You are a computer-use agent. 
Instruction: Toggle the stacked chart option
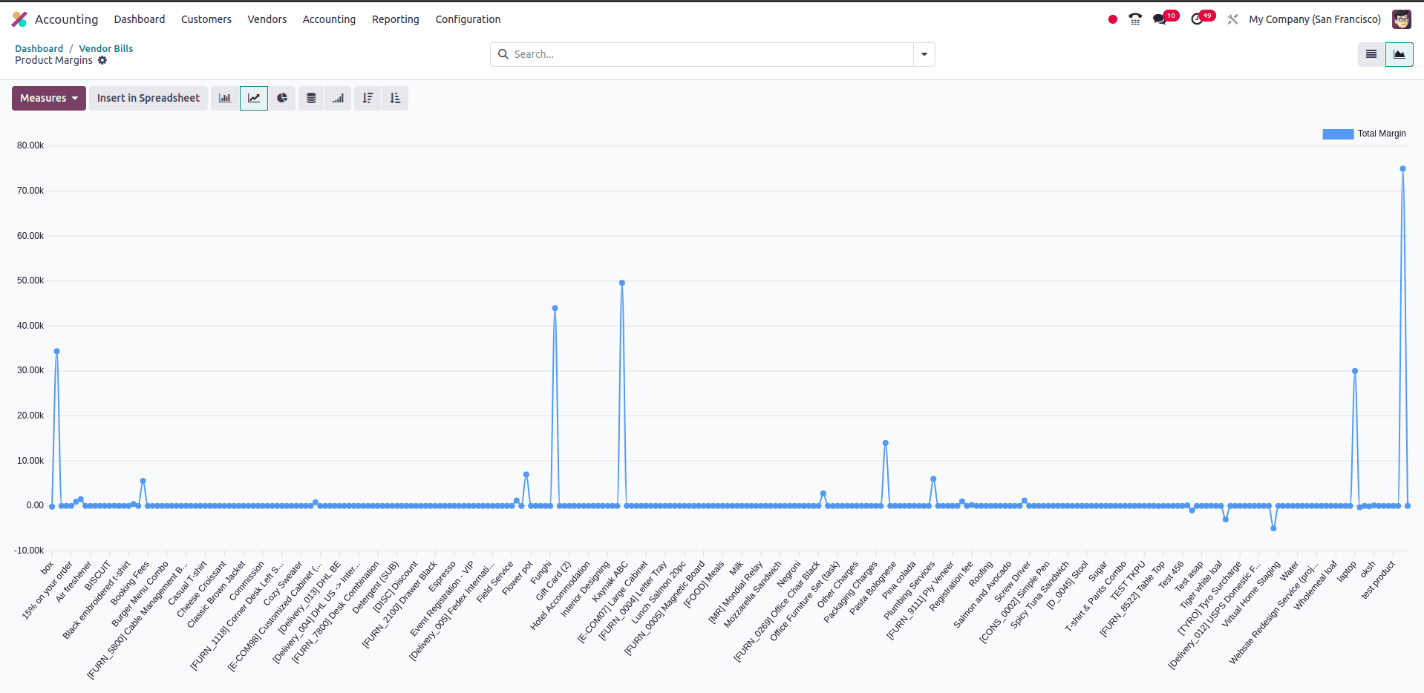click(312, 98)
